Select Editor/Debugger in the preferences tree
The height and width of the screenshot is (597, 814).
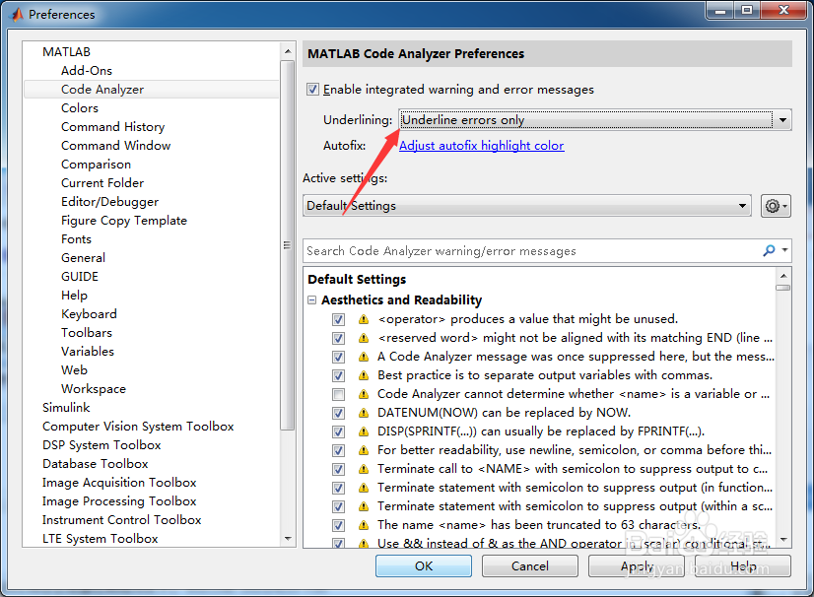pyautogui.click(x=109, y=201)
